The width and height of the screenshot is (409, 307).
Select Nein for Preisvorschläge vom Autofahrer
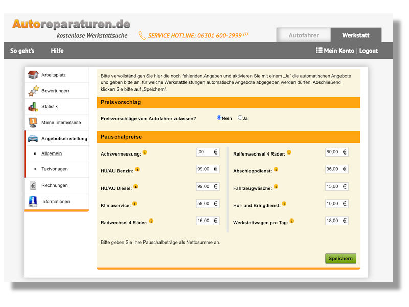pyautogui.click(x=219, y=118)
